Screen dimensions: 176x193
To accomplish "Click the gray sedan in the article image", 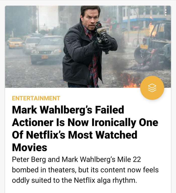I will click(x=47, y=49).
